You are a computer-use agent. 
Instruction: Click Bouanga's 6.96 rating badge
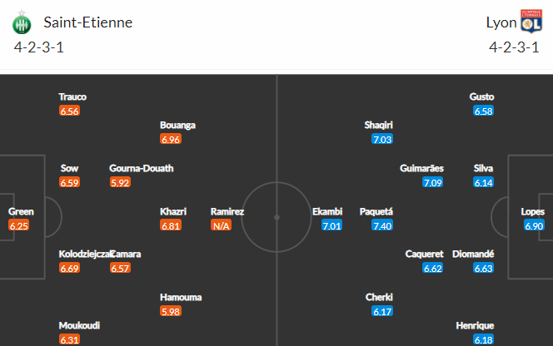[171, 139]
